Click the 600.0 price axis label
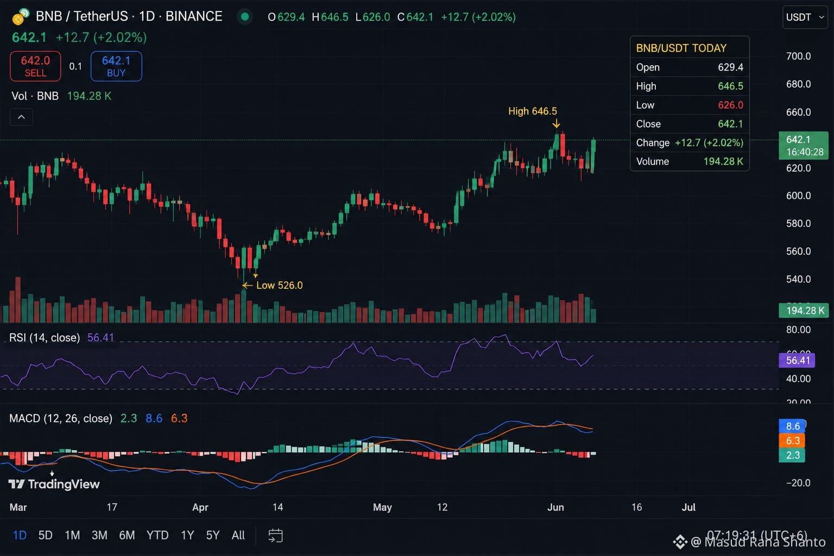This screenshot has width=834, height=556. point(798,196)
